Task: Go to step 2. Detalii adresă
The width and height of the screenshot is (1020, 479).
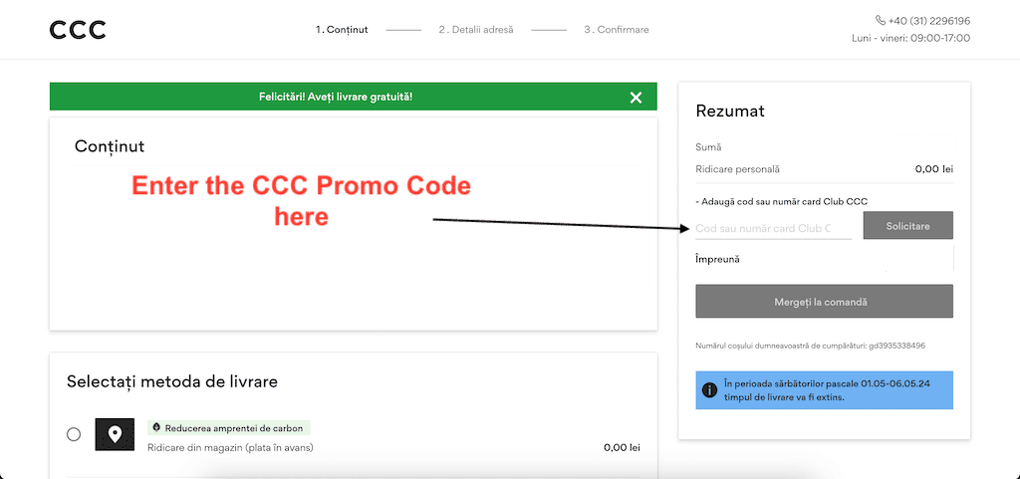Action: pyautogui.click(x=475, y=30)
